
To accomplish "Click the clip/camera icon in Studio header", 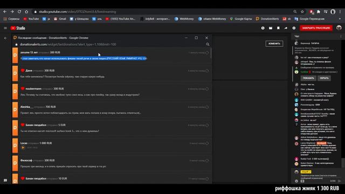I will click(271, 28).
